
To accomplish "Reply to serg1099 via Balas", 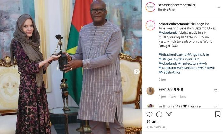I will (x=183, y=97).
